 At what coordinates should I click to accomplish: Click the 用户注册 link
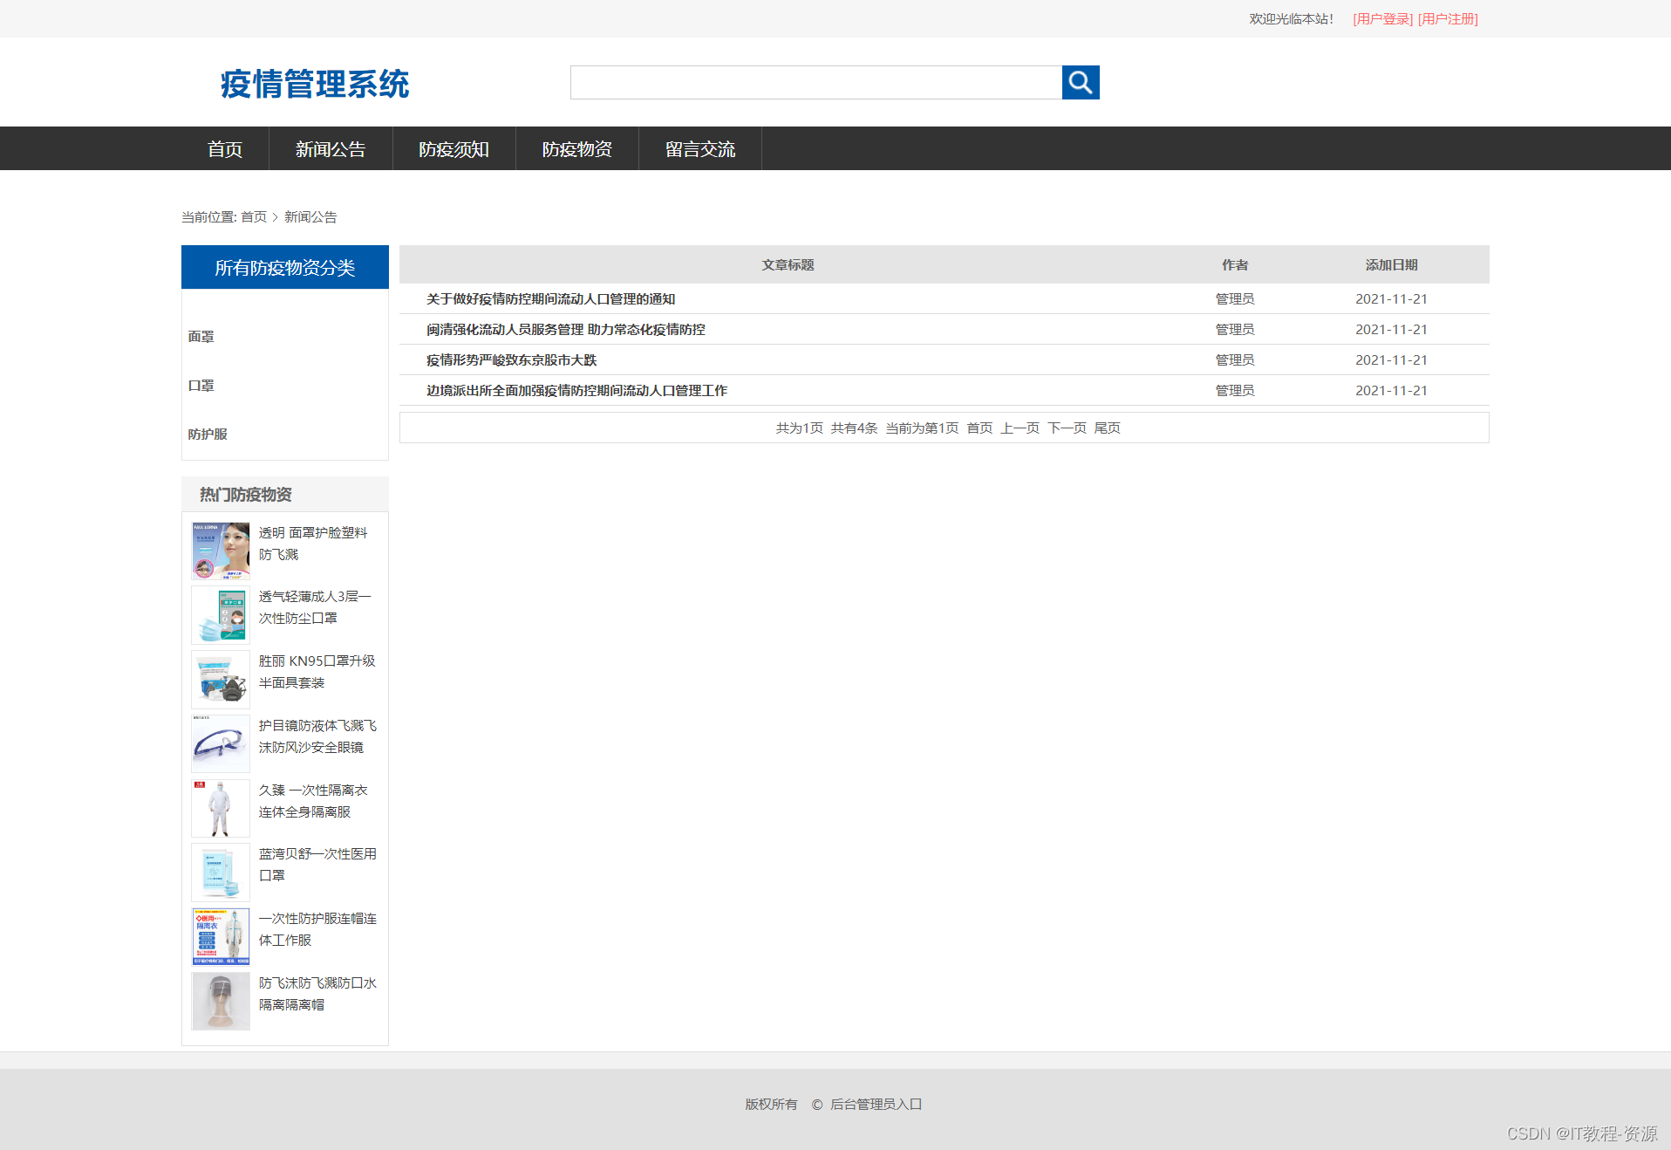[x=1449, y=19]
